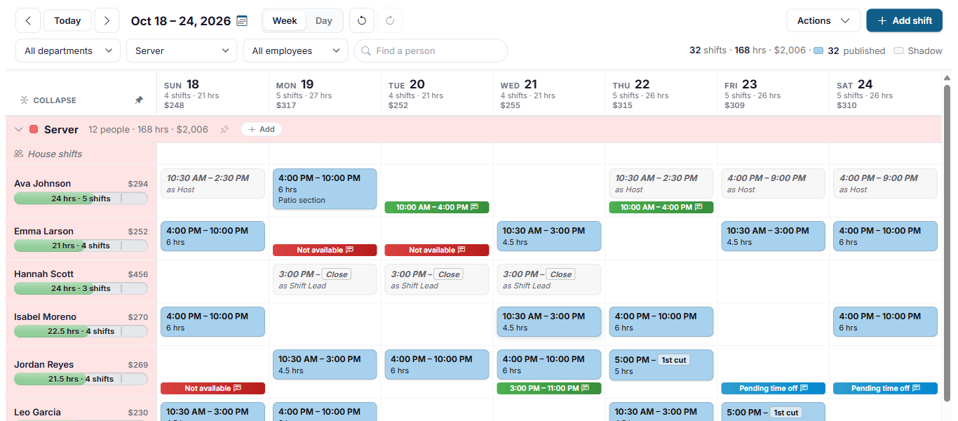Switch to Day view

click(x=324, y=20)
